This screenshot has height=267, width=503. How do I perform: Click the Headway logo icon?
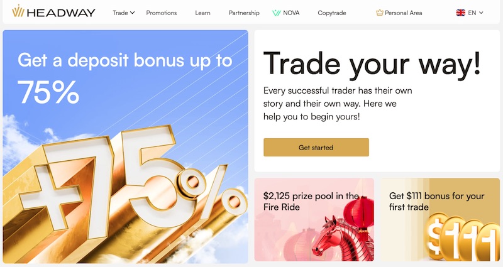click(19, 12)
